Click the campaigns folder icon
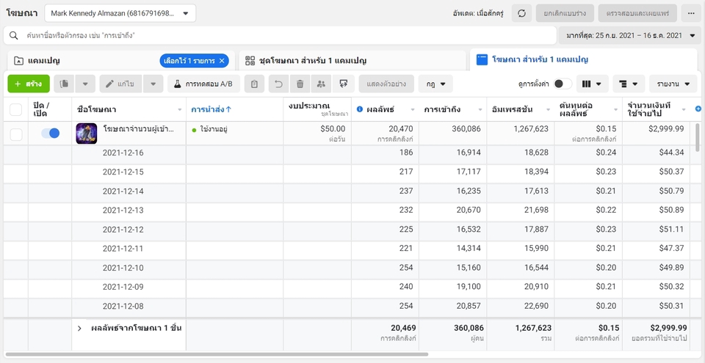Image resolution: width=705 pixels, height=363 pixels. point(18,61)
